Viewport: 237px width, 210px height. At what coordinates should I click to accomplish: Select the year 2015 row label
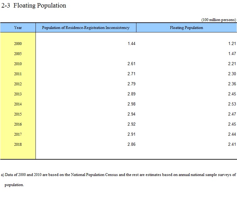(x=18, y=114)
